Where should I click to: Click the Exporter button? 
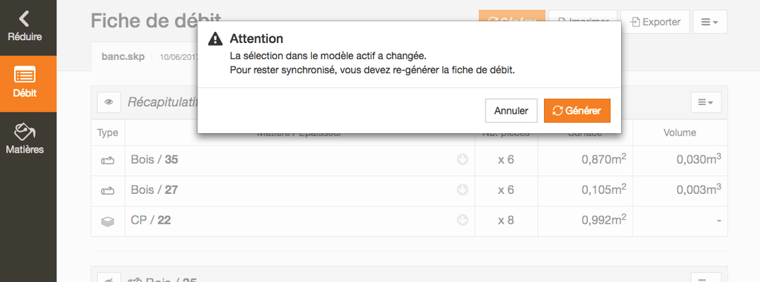[655, 21]
